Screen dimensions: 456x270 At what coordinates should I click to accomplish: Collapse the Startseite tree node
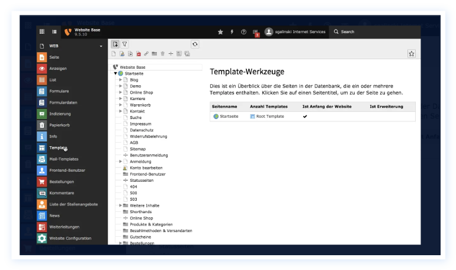pos(115,73)
